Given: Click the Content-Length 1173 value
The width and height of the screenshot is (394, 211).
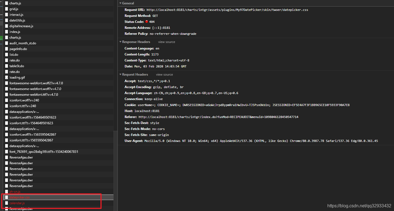Looking at the screenshot, I should pyautogui.click(x=155, y=54).
